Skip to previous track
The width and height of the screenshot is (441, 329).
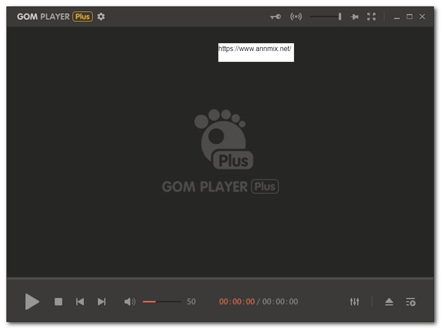coord(80,302)
